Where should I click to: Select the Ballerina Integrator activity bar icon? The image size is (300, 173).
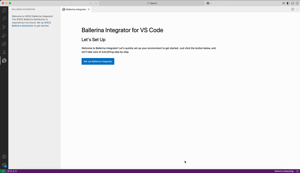coord(4,61)
